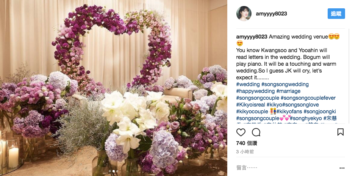Screen dimensions: 350x176
Task: Open the #wedding hashtag
Action: coord(248,85)
